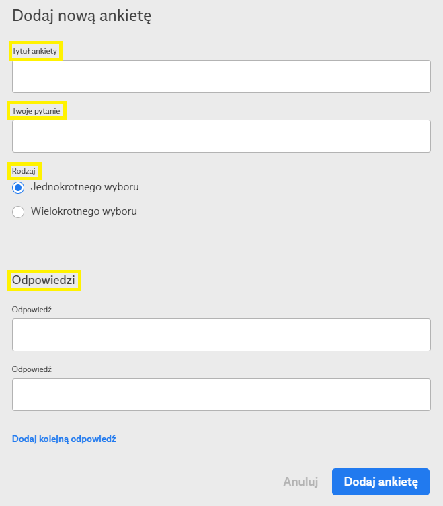Click the label above the first answer field
The image size is (443, 506).
(32, 310)
